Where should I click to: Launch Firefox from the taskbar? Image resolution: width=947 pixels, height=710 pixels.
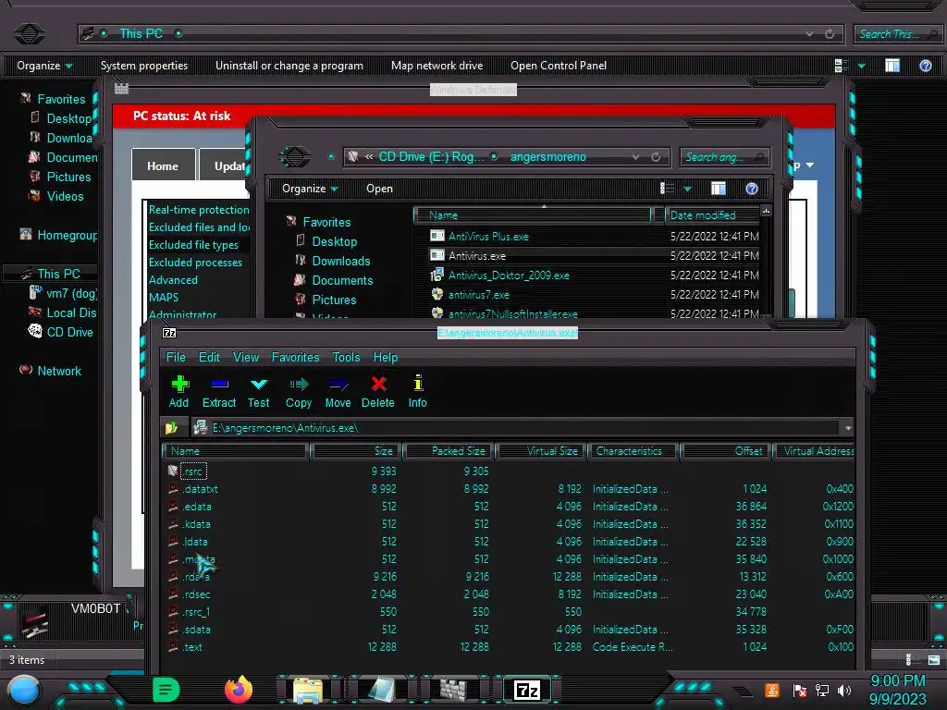tap(239, 690)
